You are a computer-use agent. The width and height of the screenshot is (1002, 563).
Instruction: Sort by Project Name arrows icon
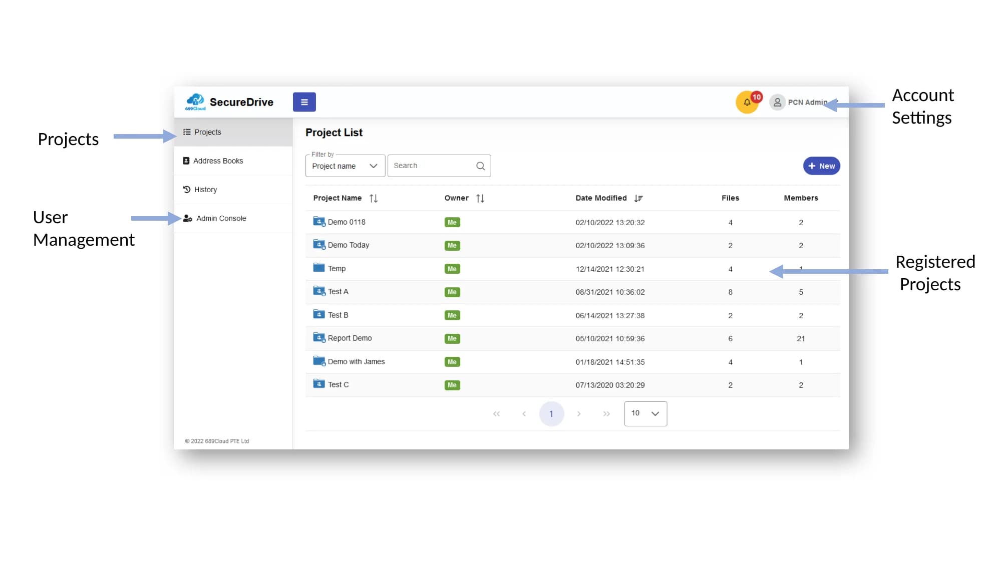pos(374,199)
